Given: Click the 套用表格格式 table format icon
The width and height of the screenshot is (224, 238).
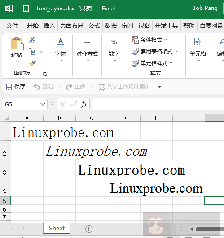Looking at the screenshot, I should [x=135, y=52].
